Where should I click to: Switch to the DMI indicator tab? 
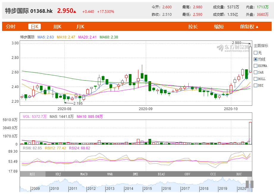click(135, 174)
